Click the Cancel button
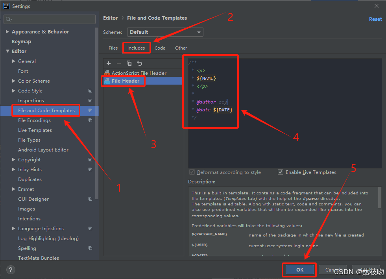 (332, 270)
